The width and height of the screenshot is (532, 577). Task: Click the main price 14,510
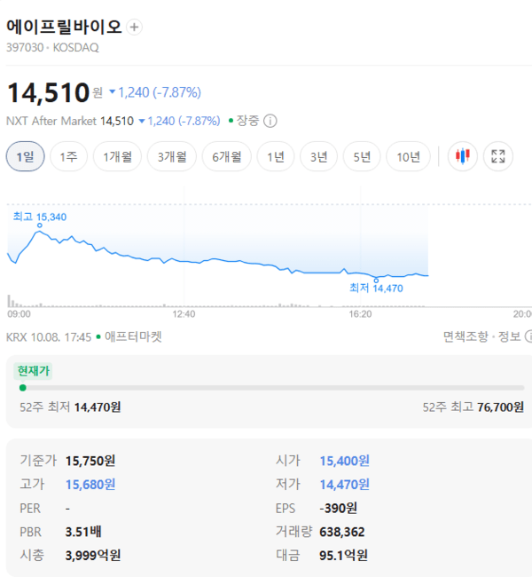point(49,92)
